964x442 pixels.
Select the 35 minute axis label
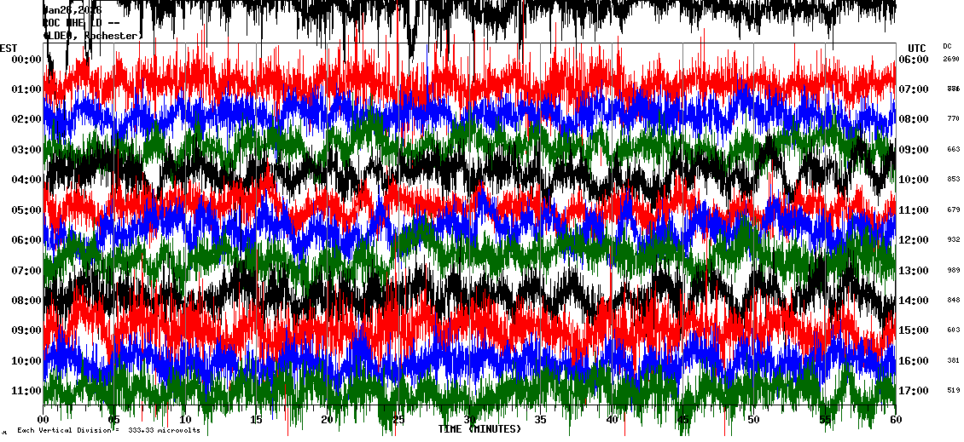point(540,420)
